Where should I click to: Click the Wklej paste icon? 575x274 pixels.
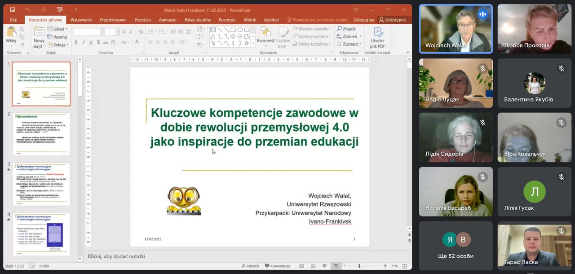[11, 34]
